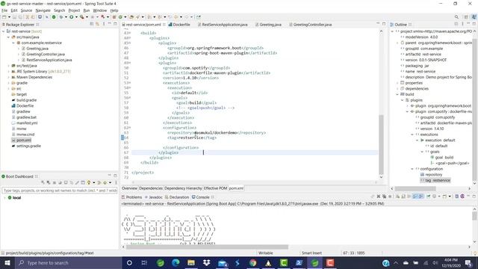This screenshot has height=269, width=478.
Task: Collapse the build node in the Outline
Action: click(397, 94)
